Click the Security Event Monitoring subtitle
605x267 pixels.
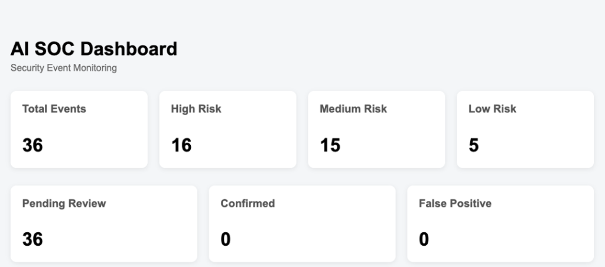[64, 68]
